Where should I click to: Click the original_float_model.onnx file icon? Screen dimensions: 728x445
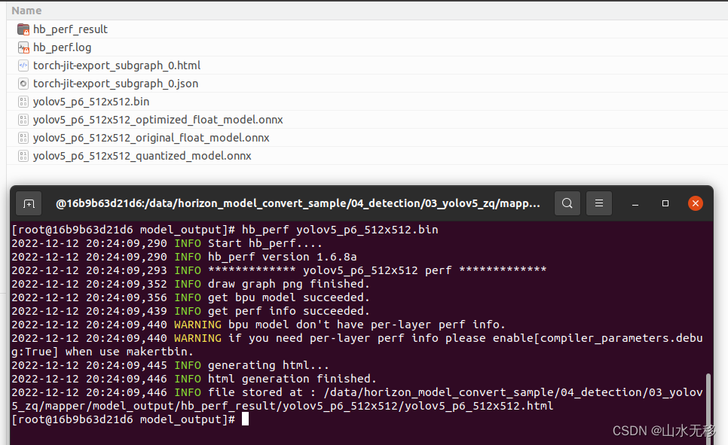coord(23,138)
